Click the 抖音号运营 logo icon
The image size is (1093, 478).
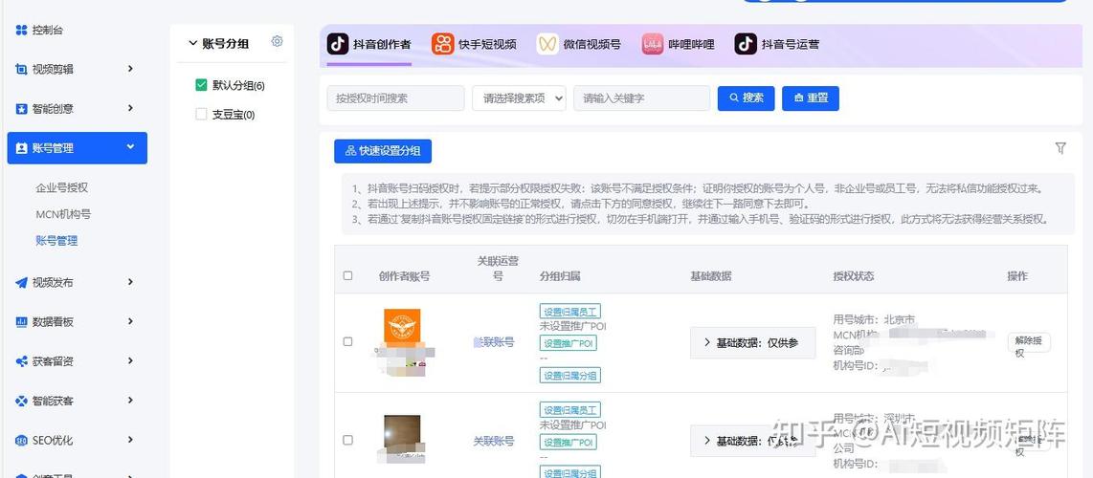click(746, 44)
